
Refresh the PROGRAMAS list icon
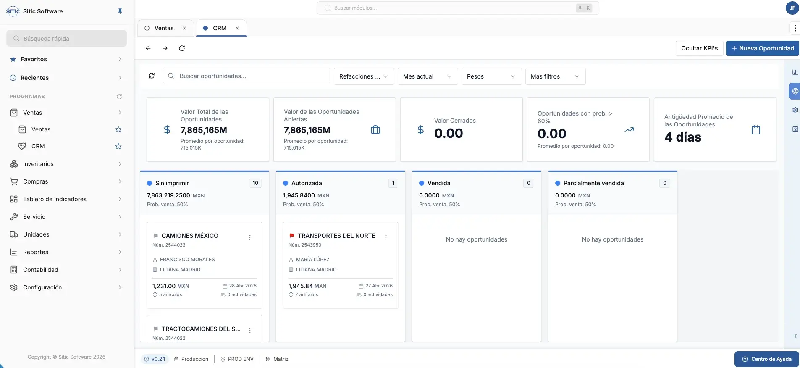[119, 97]
